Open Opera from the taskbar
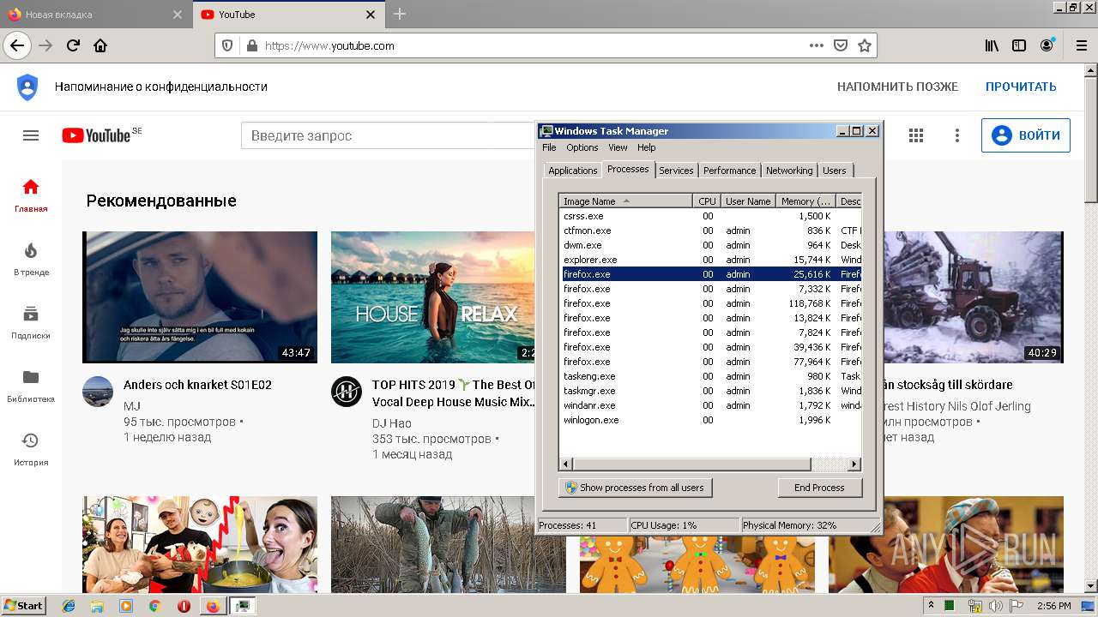1098x617 pixels. click(184, 606)
